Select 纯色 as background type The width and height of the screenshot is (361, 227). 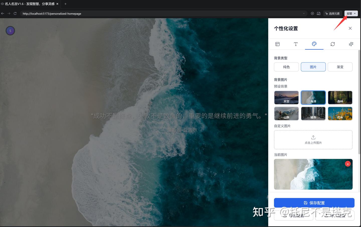286,67
